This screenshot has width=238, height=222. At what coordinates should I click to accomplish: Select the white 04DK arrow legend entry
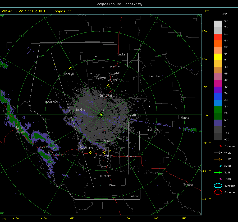coord(218,153)
